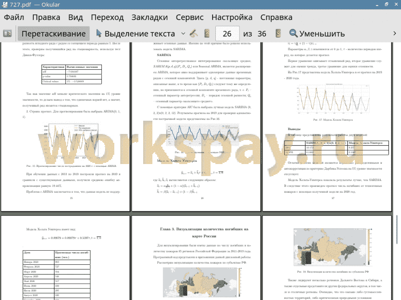401x300 pixels.
Task: Toggle the sidebar panel icon
Action: coord(7,34)
